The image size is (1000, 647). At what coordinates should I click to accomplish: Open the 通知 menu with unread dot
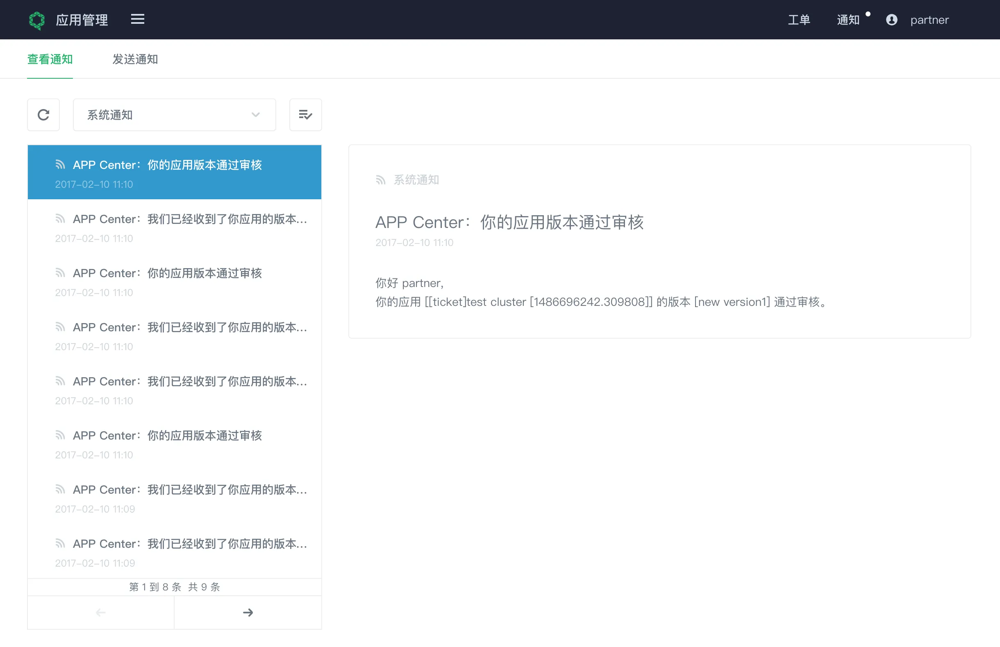tap(848, 20)
